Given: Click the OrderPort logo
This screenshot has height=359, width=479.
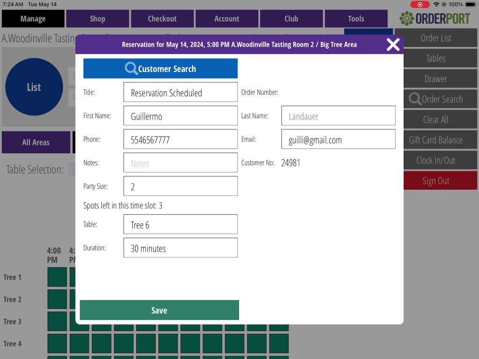Looking at the screenshot, I should point(435,19).
